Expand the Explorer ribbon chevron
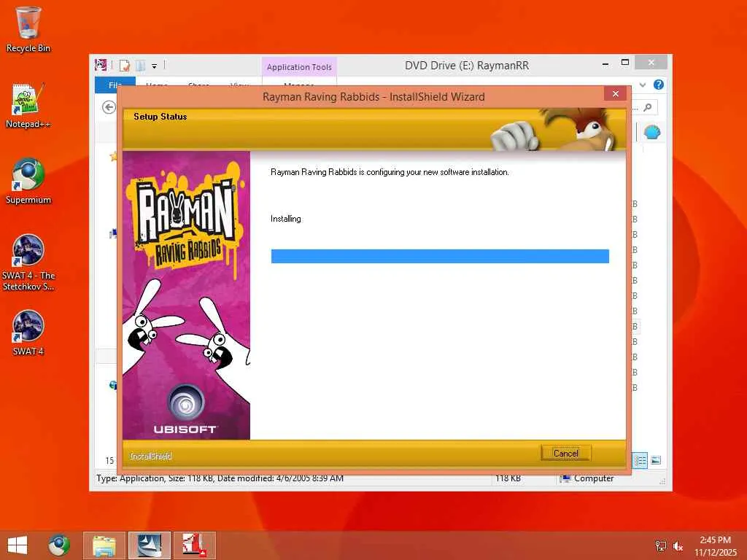 click(x=642, y=85)
